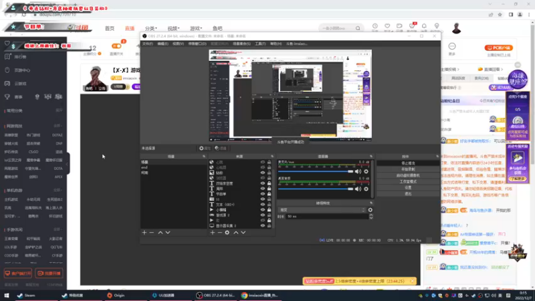Screen dimensions: 535x301
Task: Toggle visibility of 显示器采集 2 source
Action: click(263, 225)
